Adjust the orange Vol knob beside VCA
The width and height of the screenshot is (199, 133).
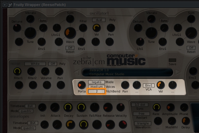tap(161, 85)
